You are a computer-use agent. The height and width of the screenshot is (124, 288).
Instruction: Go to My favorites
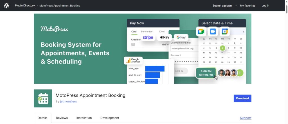tap(247, 6)
